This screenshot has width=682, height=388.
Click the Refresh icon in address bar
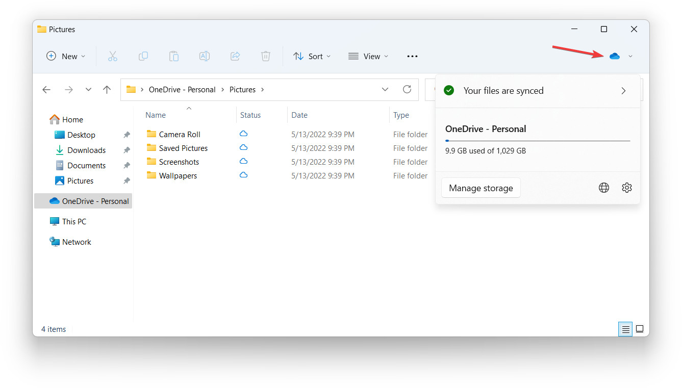407,89
